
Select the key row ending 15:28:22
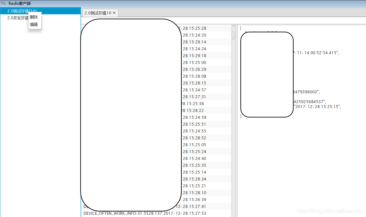click(156, 111)
